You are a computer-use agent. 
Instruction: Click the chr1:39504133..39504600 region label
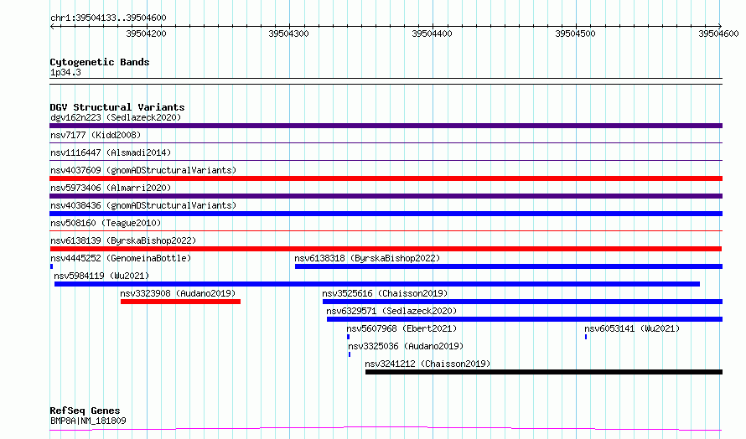108,18
